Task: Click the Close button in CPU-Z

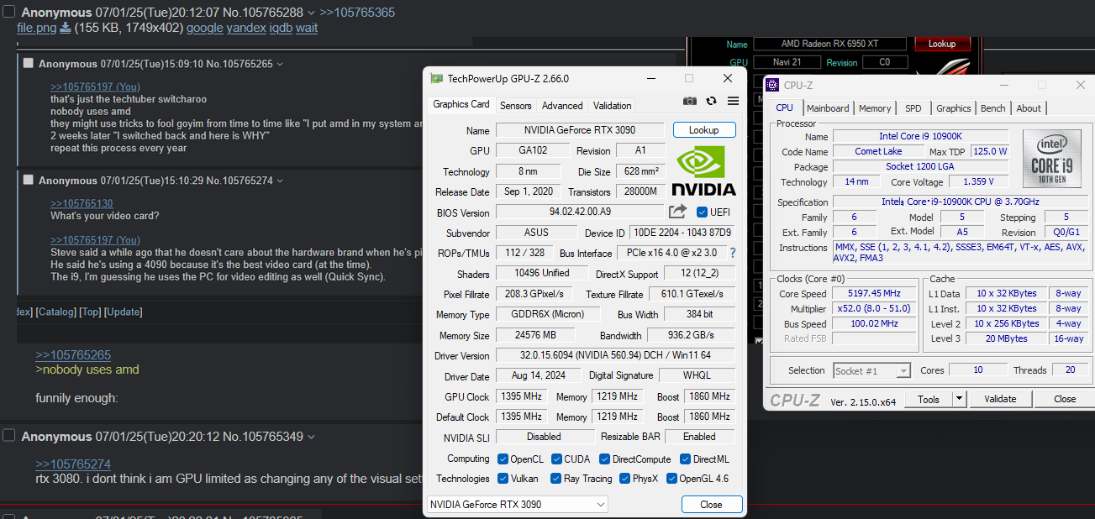Action: click(x=1065, y=400)
